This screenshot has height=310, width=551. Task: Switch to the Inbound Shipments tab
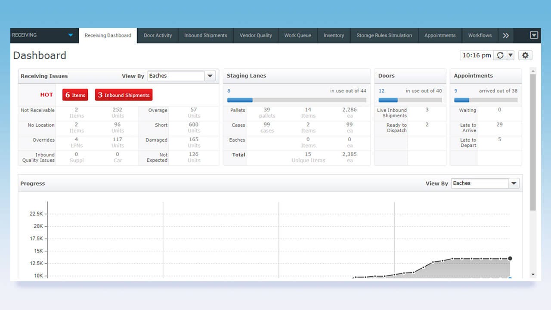(205, 35)
